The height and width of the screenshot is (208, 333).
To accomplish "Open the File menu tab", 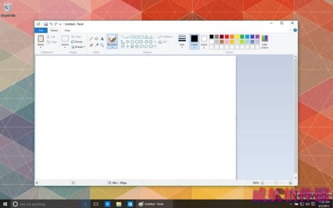I will point(41,30).
